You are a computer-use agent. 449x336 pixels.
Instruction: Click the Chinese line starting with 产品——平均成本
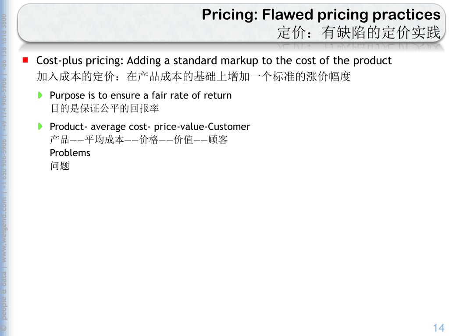(139, 140)
